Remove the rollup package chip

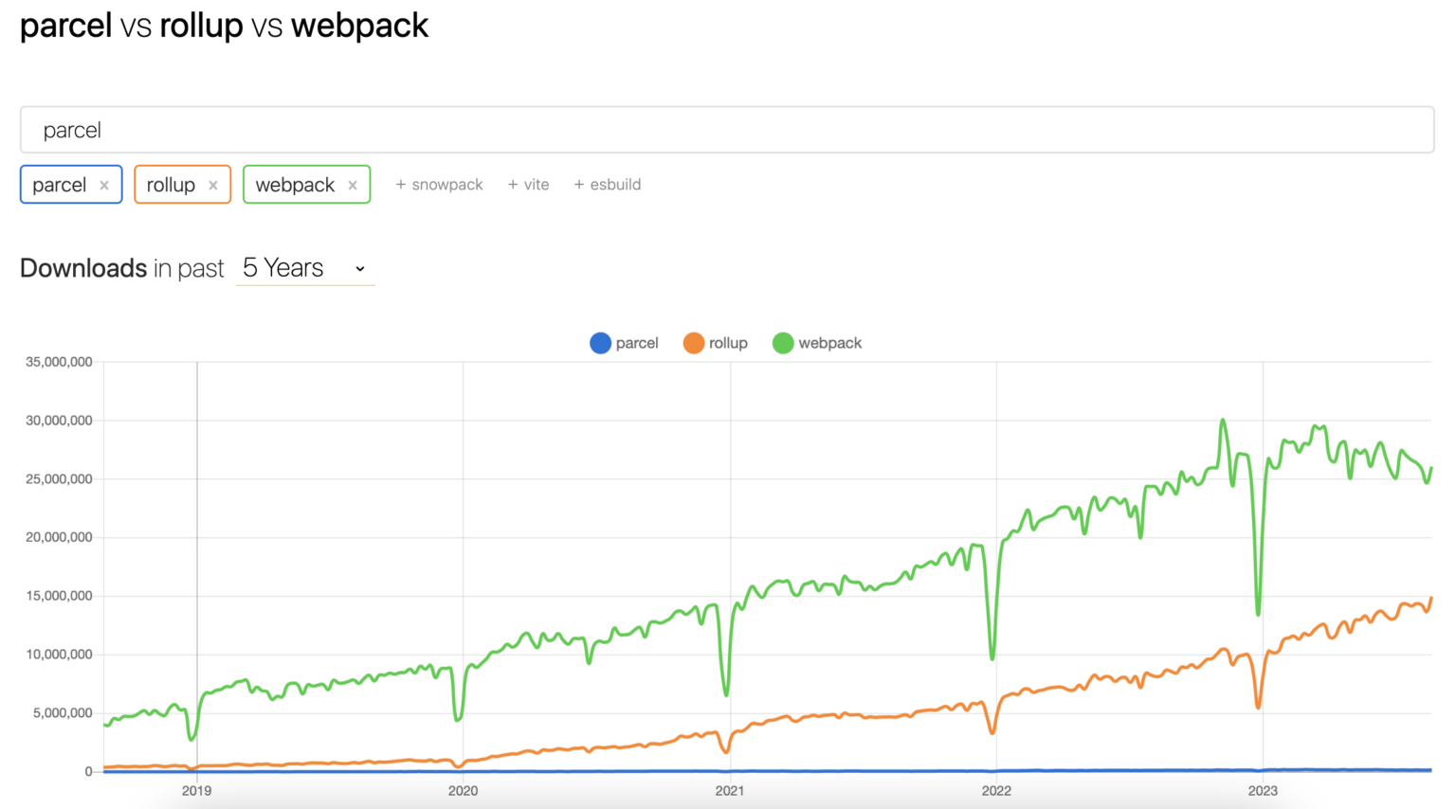click(x=212, y=184)
